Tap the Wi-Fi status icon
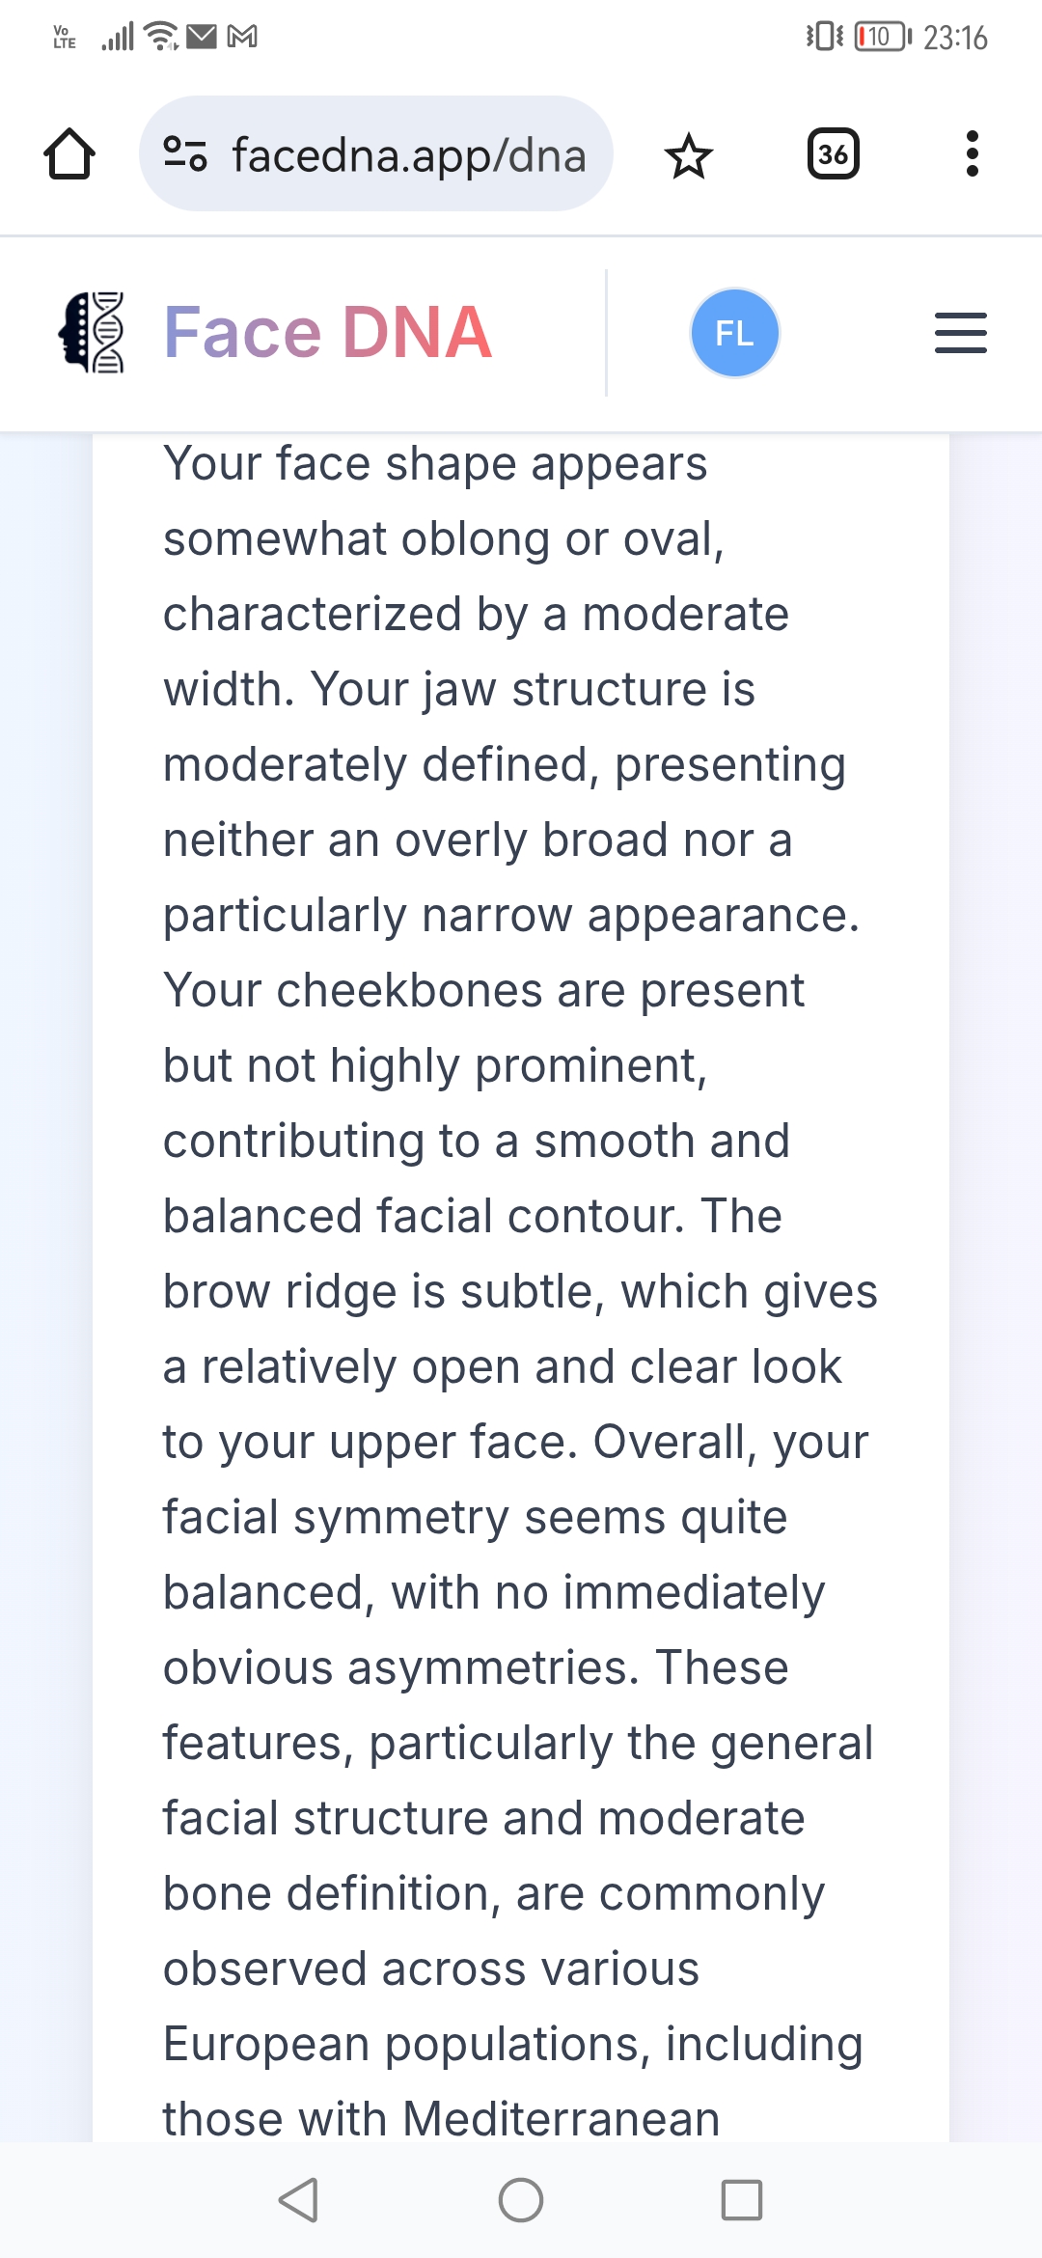 (161, 37)
